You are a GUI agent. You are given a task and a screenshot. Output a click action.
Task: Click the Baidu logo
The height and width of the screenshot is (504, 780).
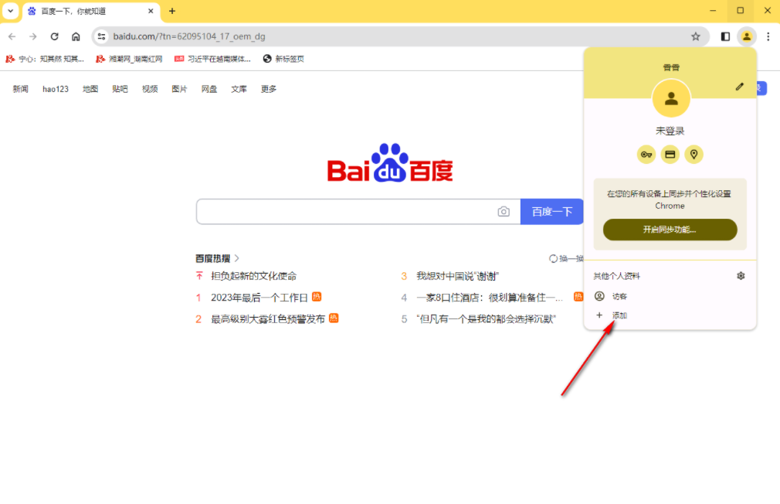pyautogui.click(x=390, y=163)
